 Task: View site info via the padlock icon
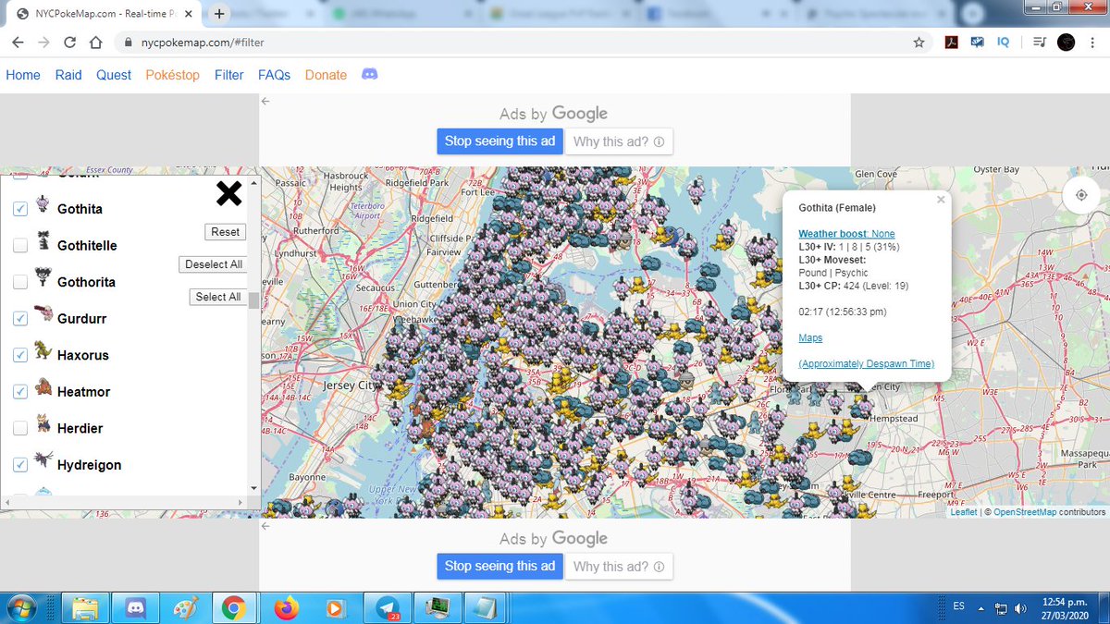[129, 43]
